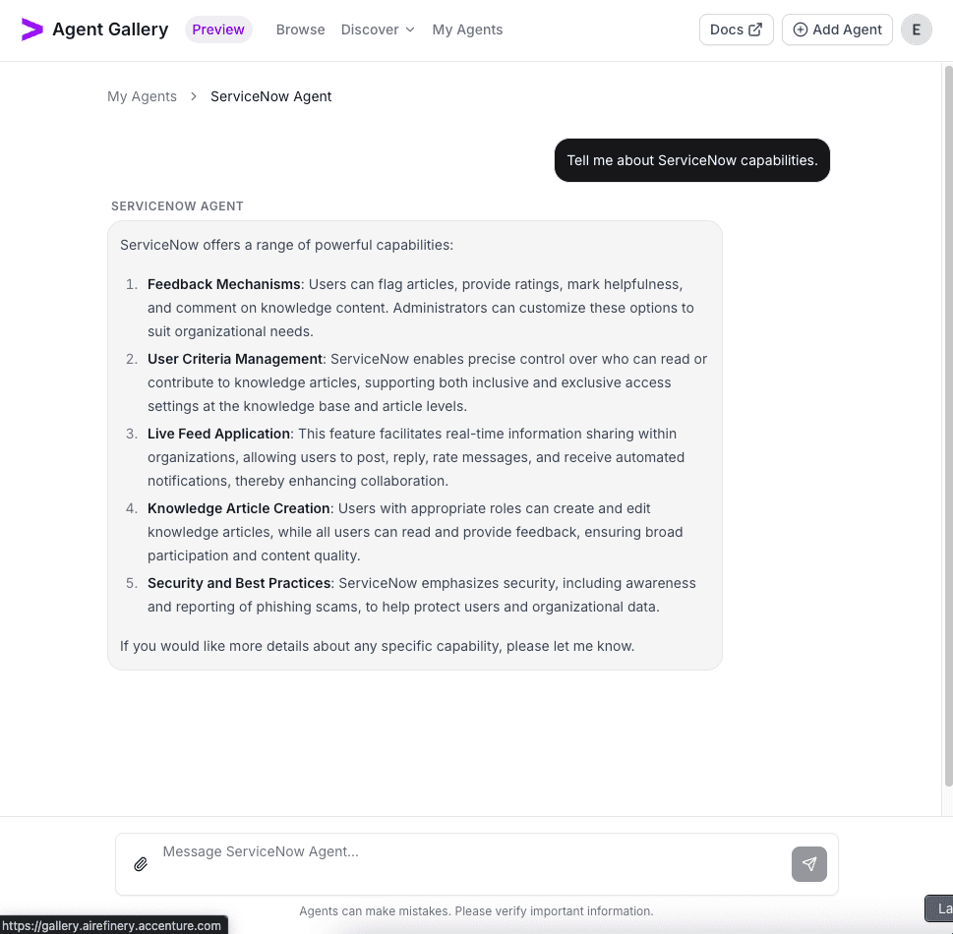Switch to My Agents navigation item
Screen dimensions: 953x934
(467, 29)
